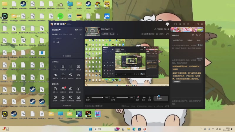
Task: Open the 分区榜 ranking badge
Action: point(147,34)
